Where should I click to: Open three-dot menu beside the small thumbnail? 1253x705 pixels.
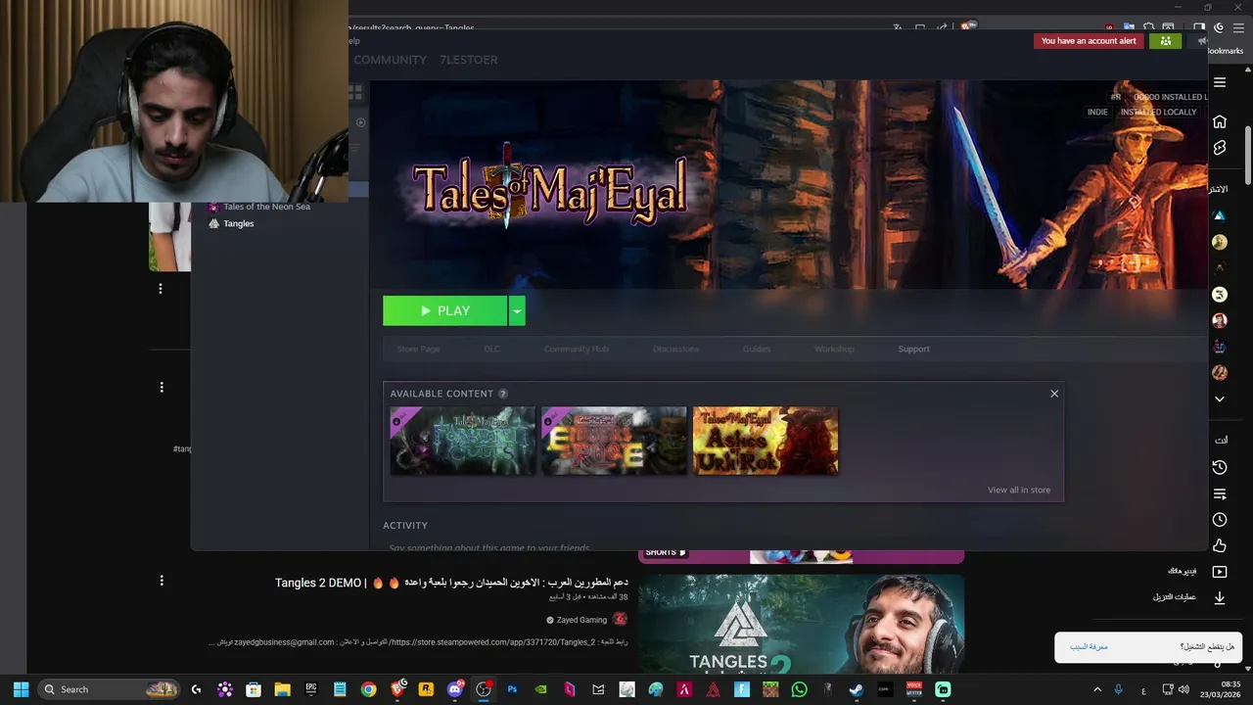coord(161,289)
